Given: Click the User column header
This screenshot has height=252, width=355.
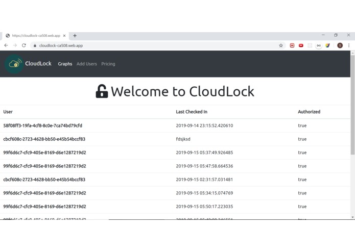Looking at the screenshot, I should click(8, 112).
